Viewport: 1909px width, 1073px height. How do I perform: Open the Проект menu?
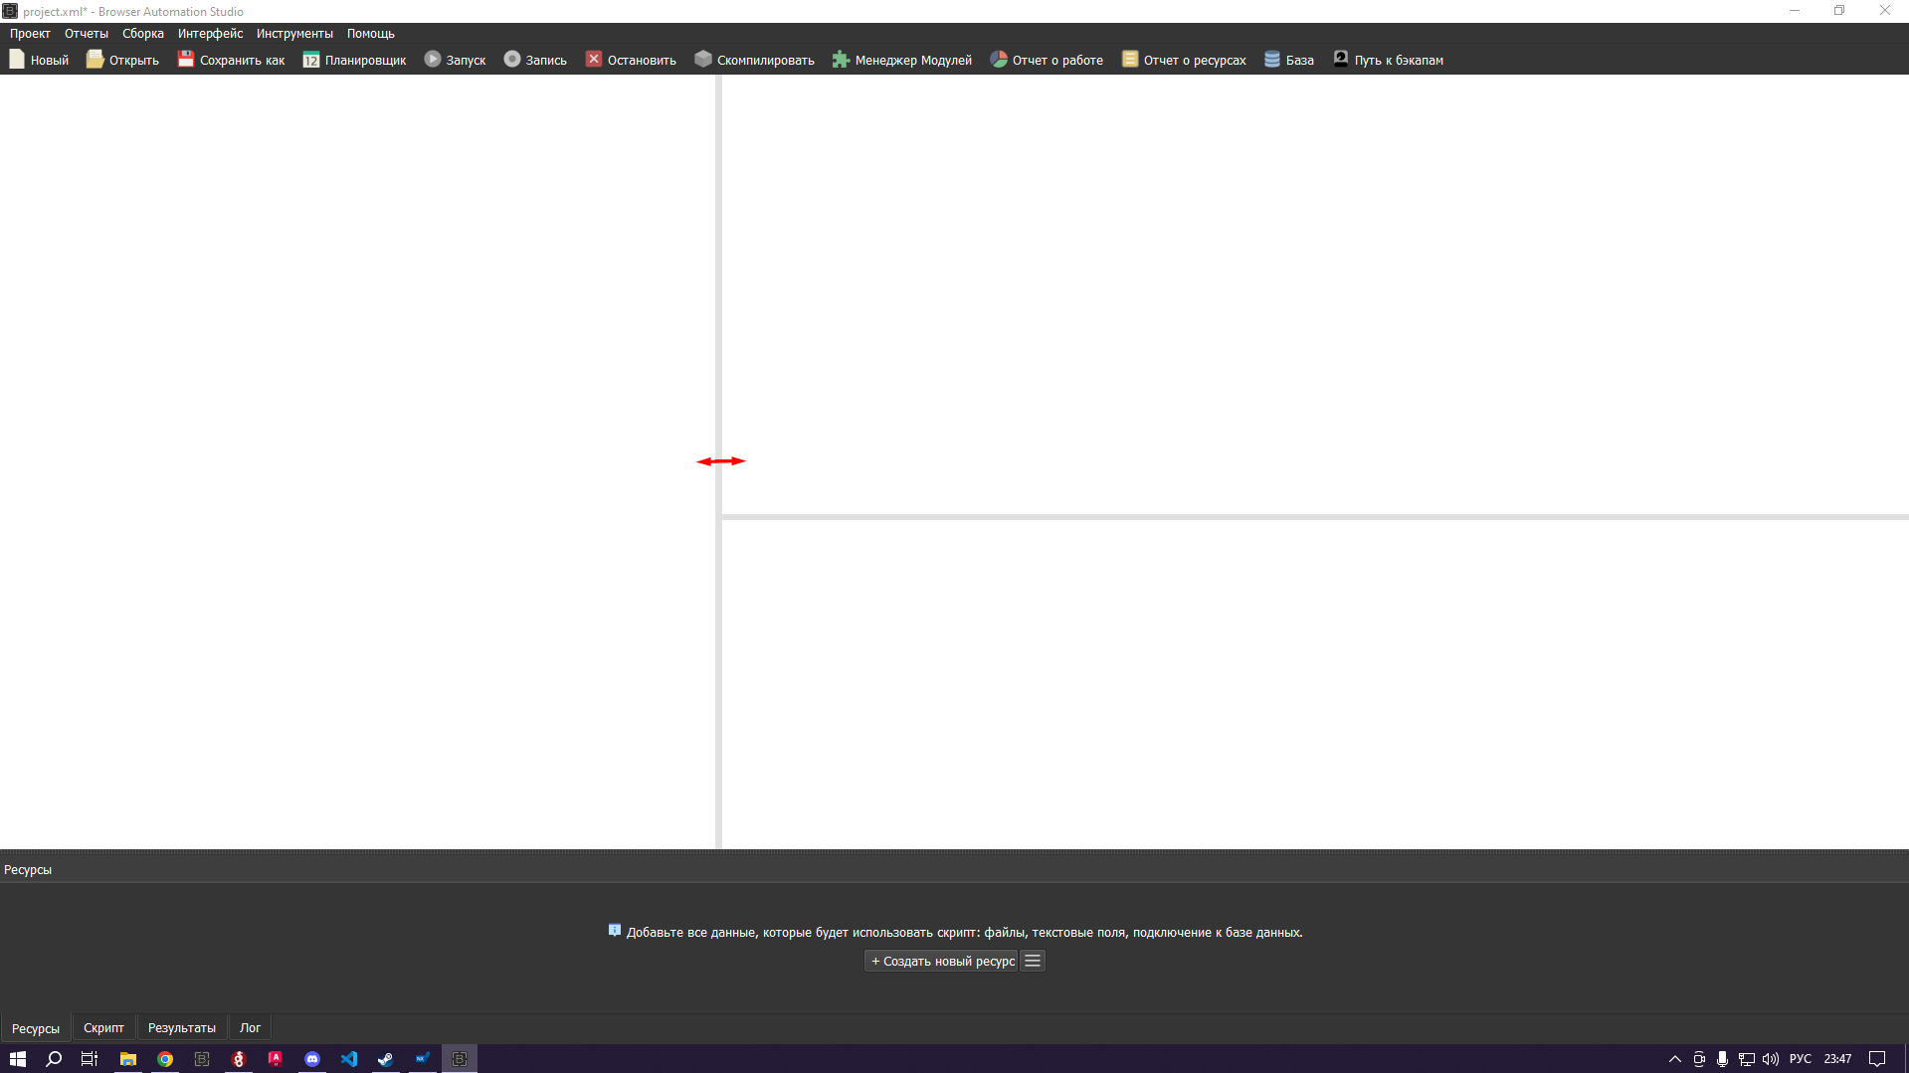[x=29, y=33]
